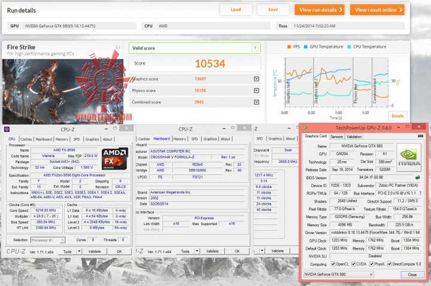Select Graphics Card tab in GPU-Z
The width and height of the screenshot is (431, 286).
pyautogui.click(x=315, y=136)
